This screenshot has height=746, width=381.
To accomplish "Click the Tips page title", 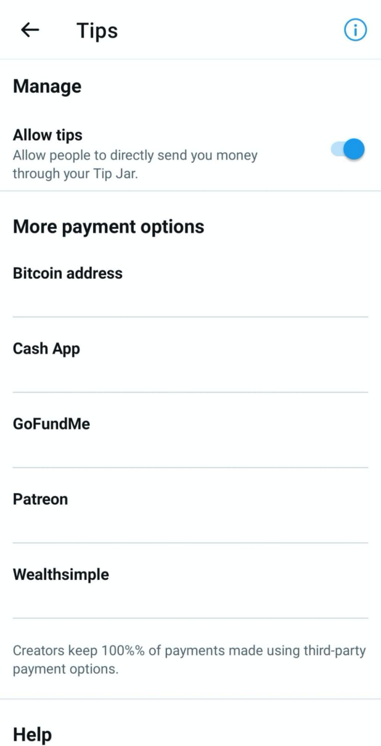I will 97,31.
